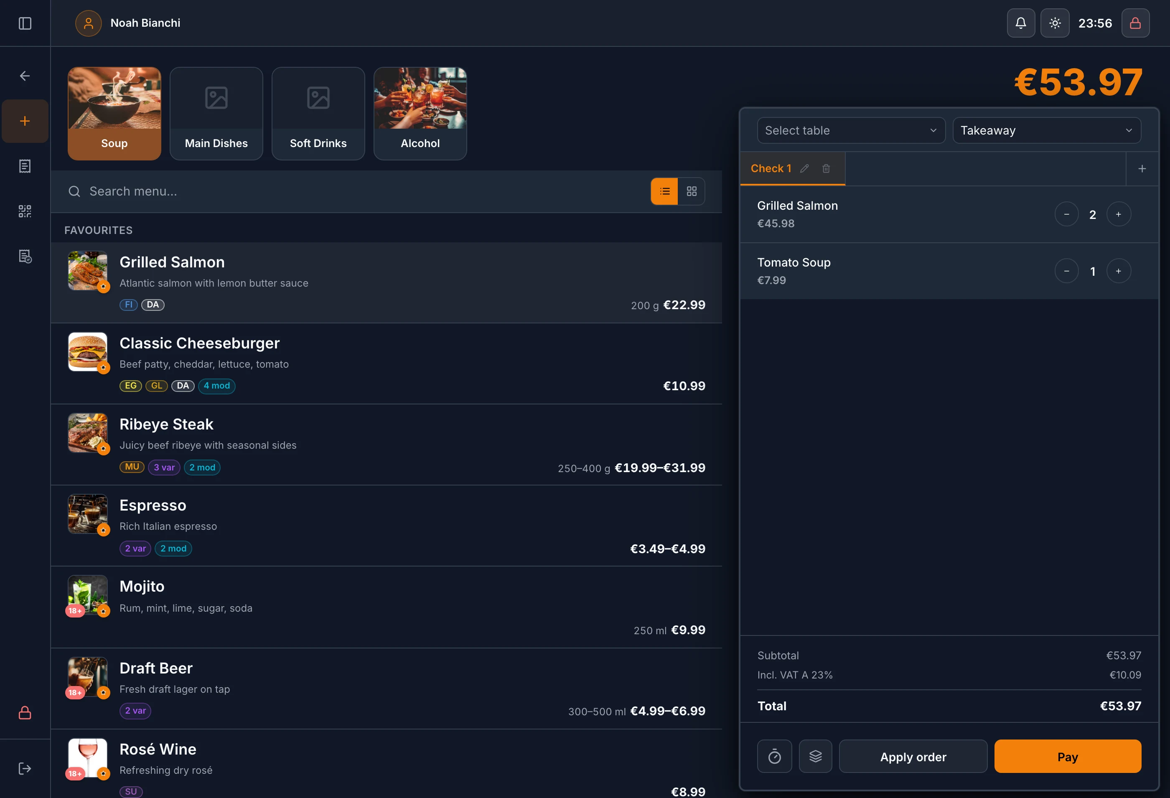Image resolution: width=1170 pixels, height=798 pixels.
Task: Go back with the left arrow
Action: click(x=25, y=76)
